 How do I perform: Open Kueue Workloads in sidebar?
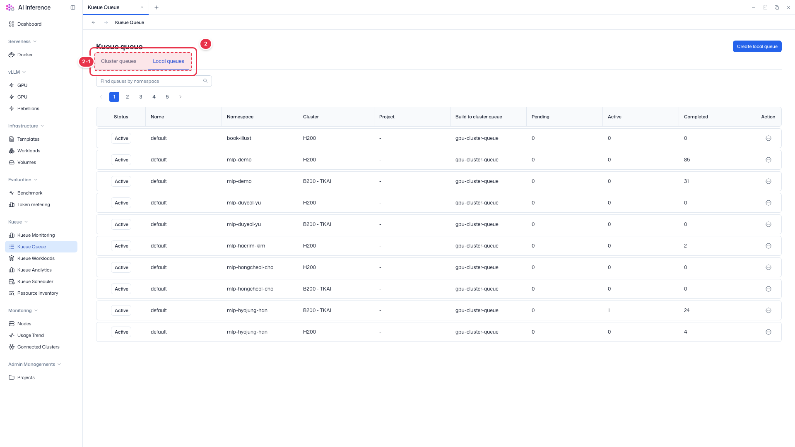click(36, 258)
